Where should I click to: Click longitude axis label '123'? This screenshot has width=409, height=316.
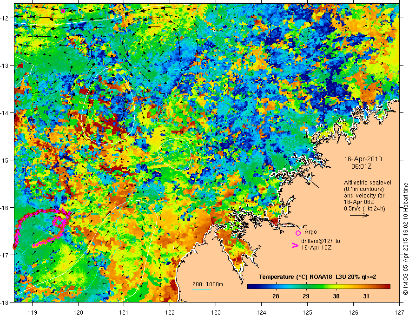[216, 312]
